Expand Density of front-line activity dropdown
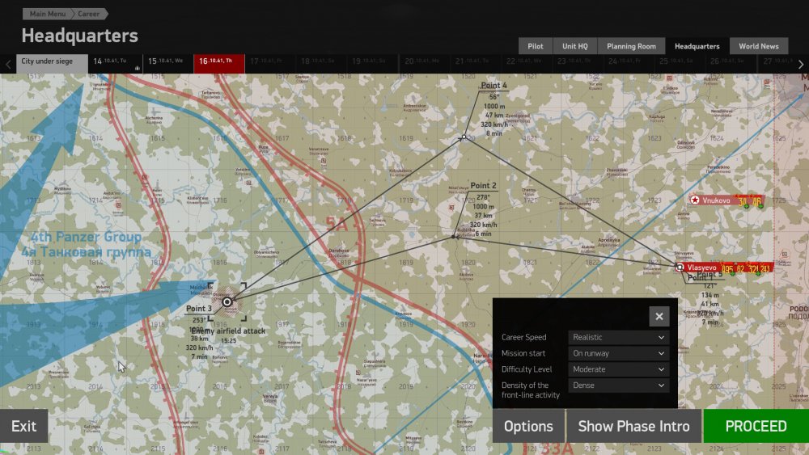The image size is (809, 455). click(619, 385)
